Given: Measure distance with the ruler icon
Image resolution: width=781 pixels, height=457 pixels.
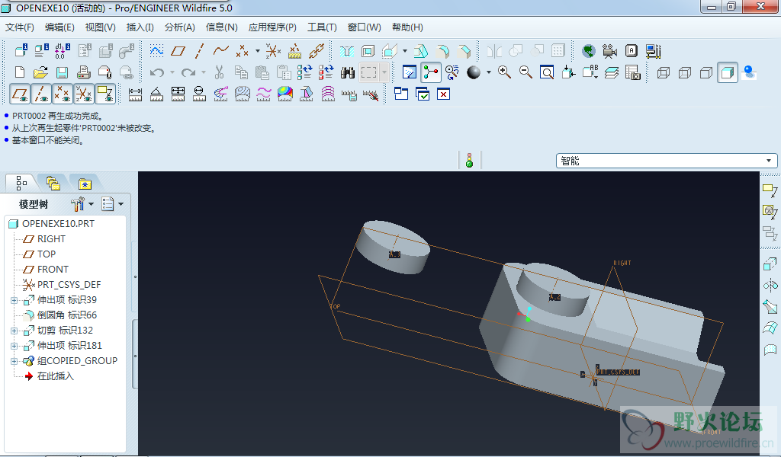Looking at the screenshot, I should coord(135,94).
